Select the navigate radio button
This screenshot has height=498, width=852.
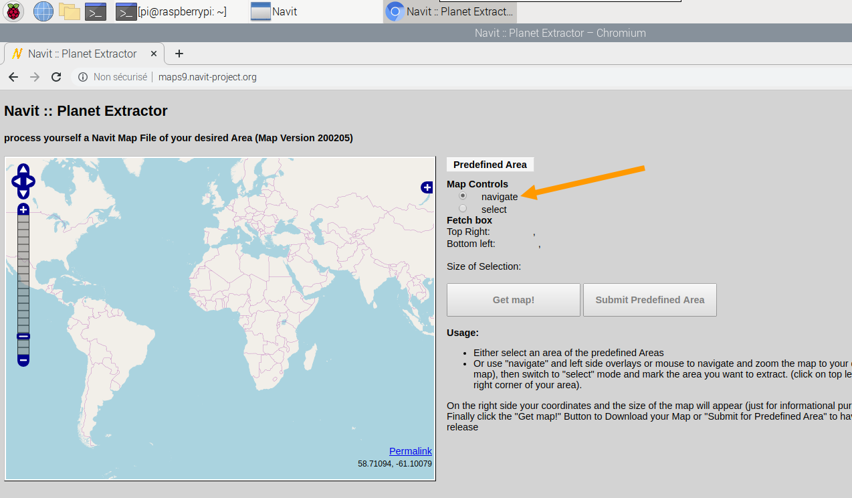click(x=463, y=197)
